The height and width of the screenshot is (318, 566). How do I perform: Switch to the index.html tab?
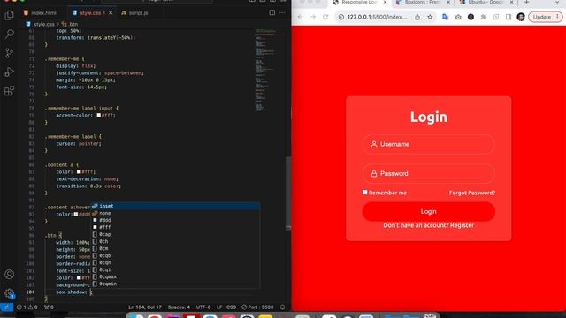click(x=40, y=12)
